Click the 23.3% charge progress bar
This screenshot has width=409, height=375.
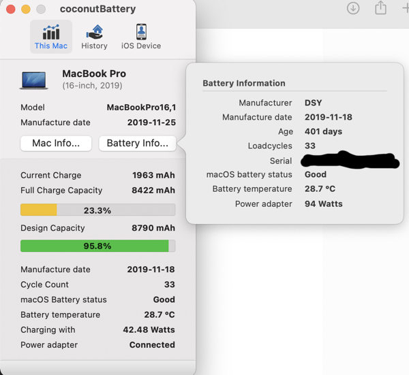97,210
